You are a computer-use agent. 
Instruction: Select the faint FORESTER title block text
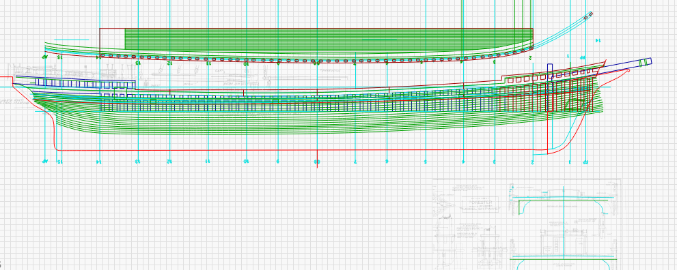[x=480, y=202]
